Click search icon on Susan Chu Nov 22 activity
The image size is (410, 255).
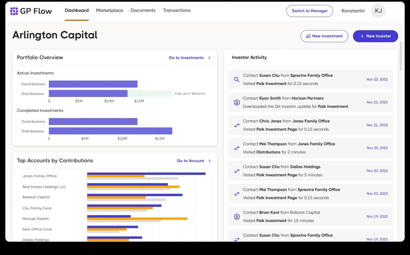point(237,80)
